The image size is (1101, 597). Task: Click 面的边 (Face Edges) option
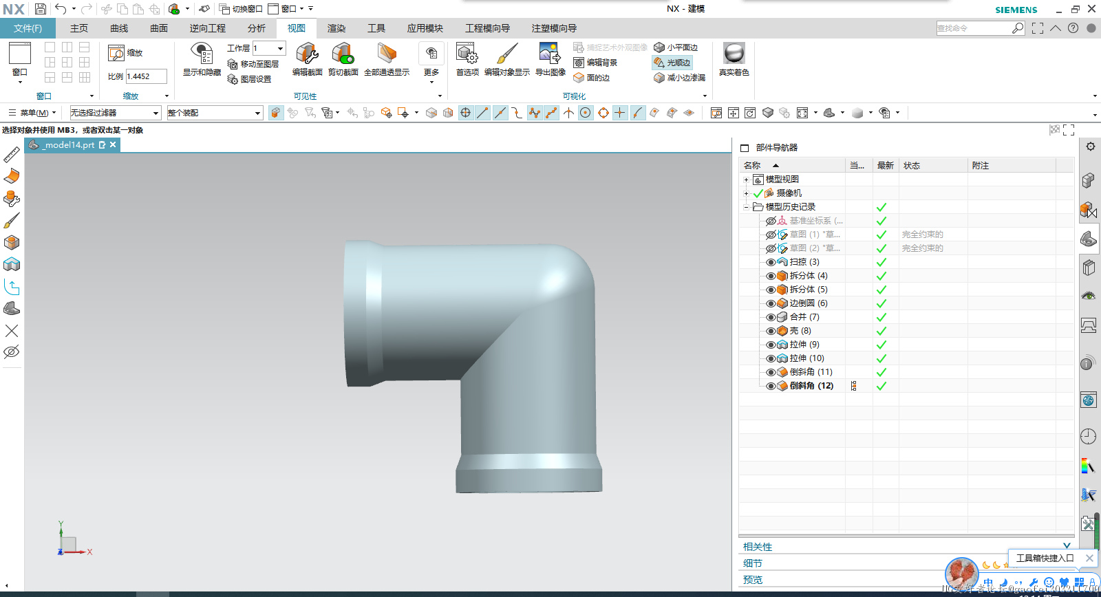point(592,78)
